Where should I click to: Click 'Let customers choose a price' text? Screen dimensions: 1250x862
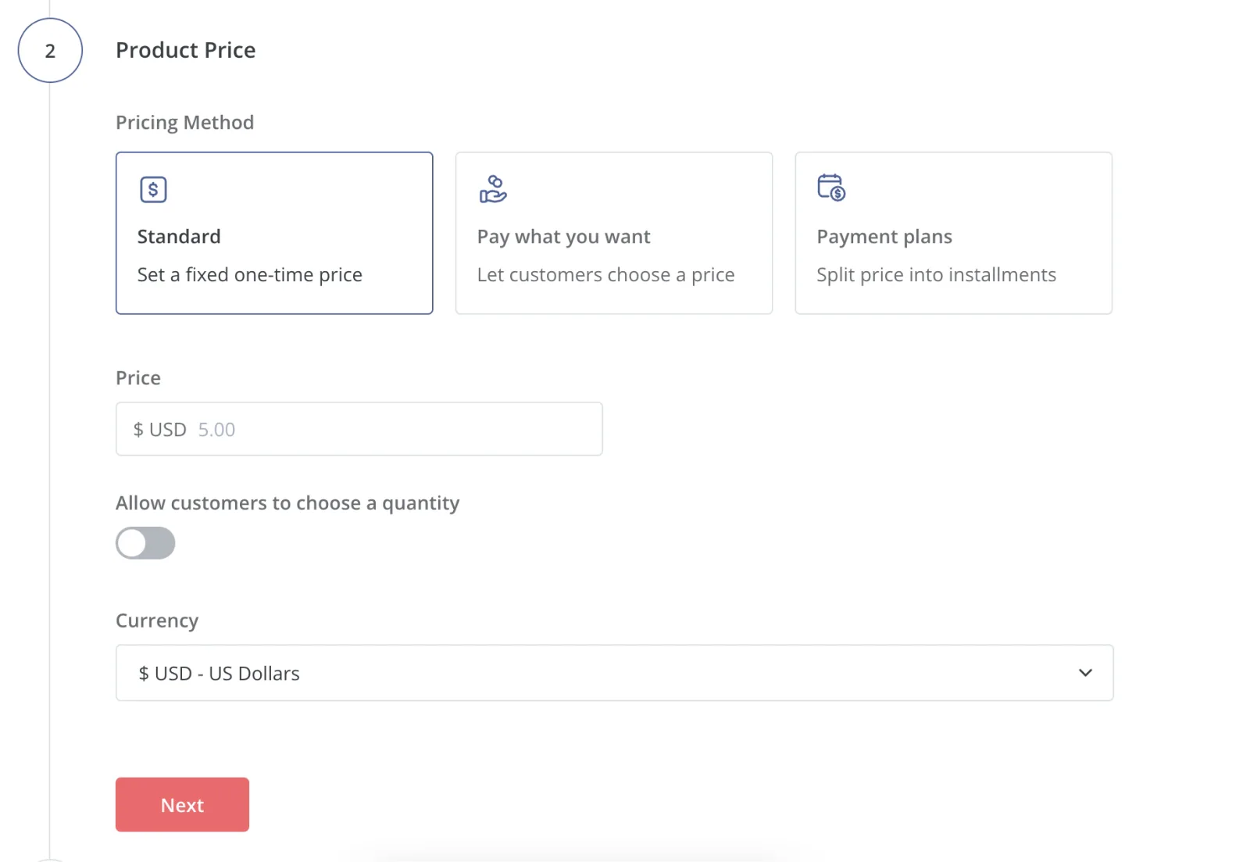(605, 275)
